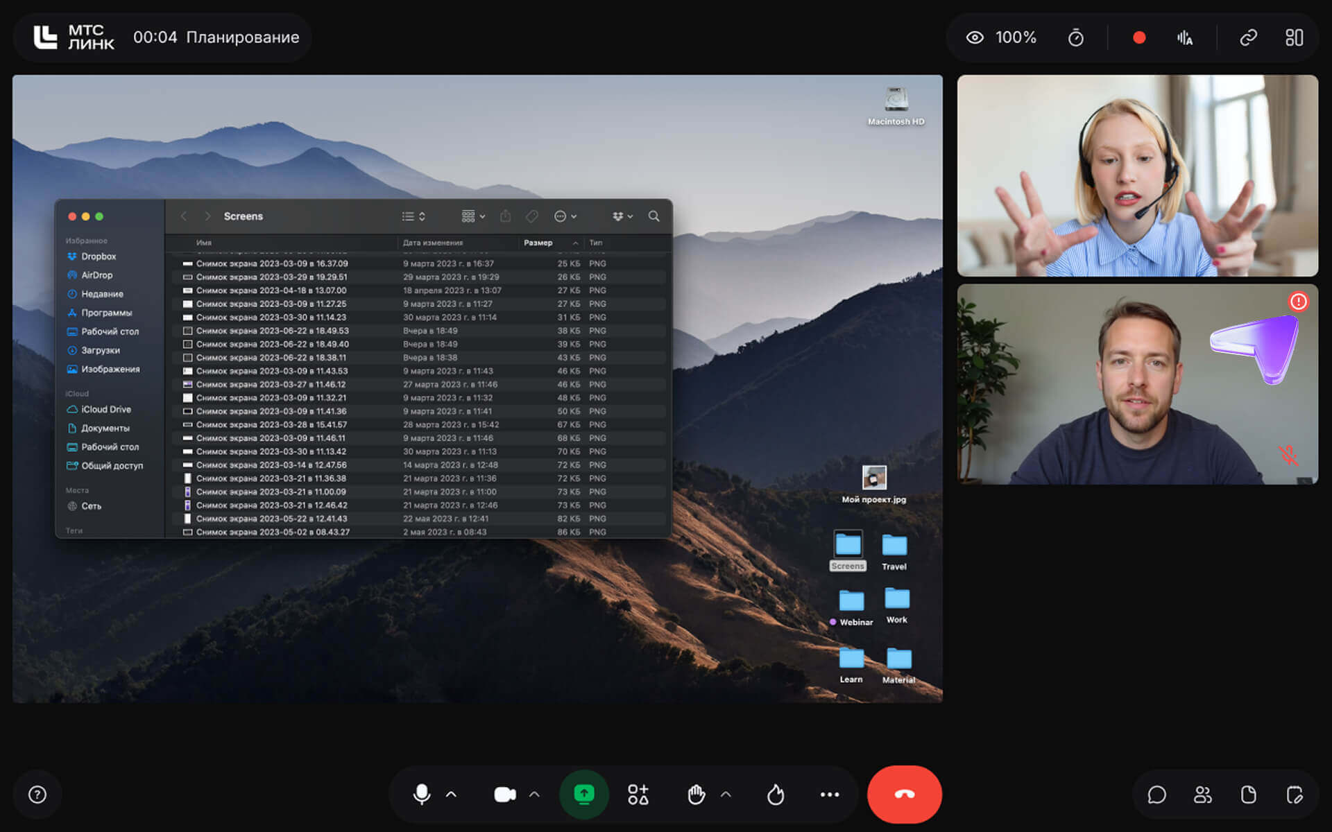Open the notes icon at the bottom right
The width and height of the screenshot is (1332, 832).
click(1294, 795)
